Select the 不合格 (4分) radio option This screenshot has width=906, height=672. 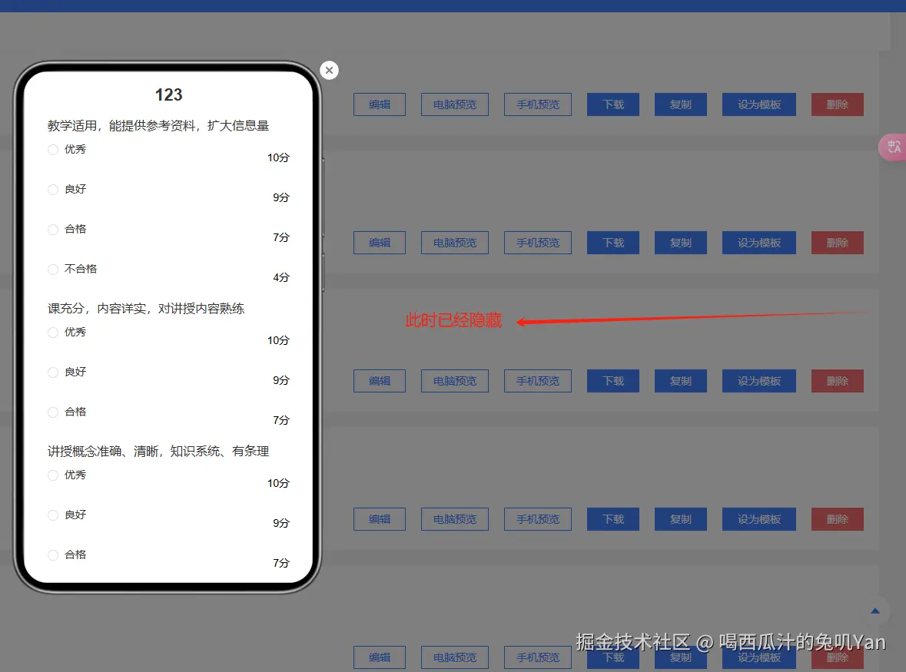53,269
